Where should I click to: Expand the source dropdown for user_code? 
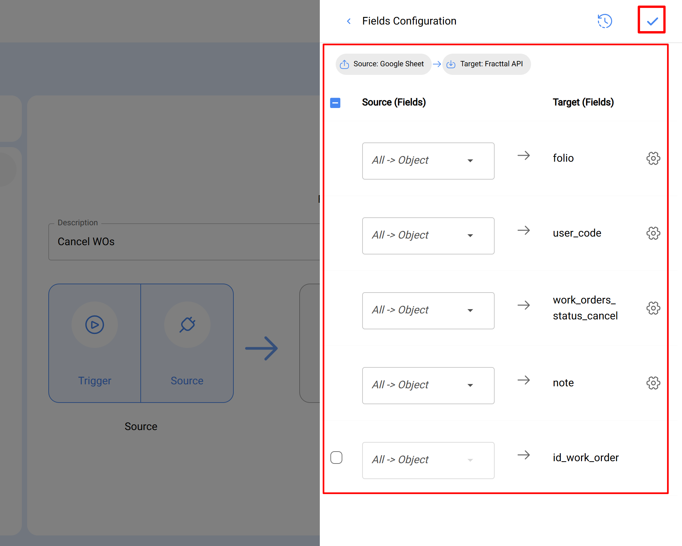point(428,236)
